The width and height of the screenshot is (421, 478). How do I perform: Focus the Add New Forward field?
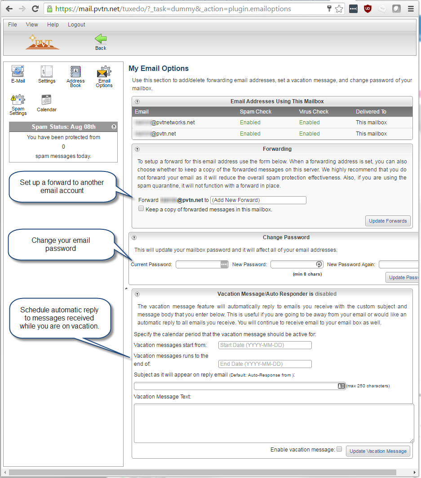[258, 200]
